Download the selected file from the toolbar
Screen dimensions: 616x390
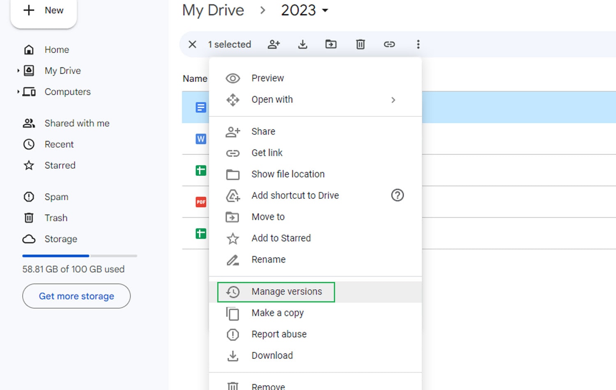303,44
